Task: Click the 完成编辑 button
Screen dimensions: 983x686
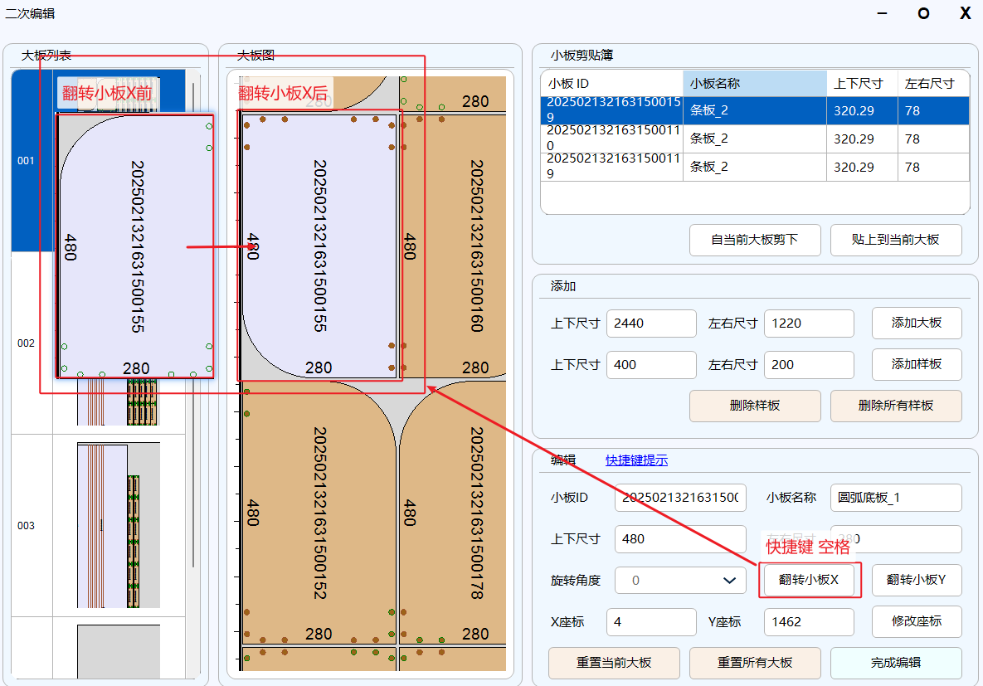Action: (x=896, y=663)
